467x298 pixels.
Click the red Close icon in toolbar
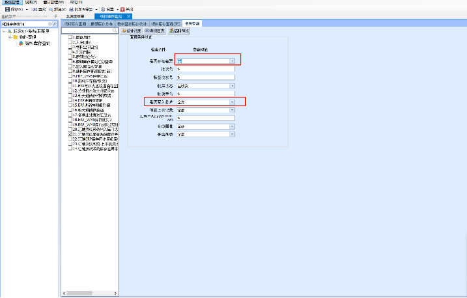pyautogui.click(x=122, y=10)
